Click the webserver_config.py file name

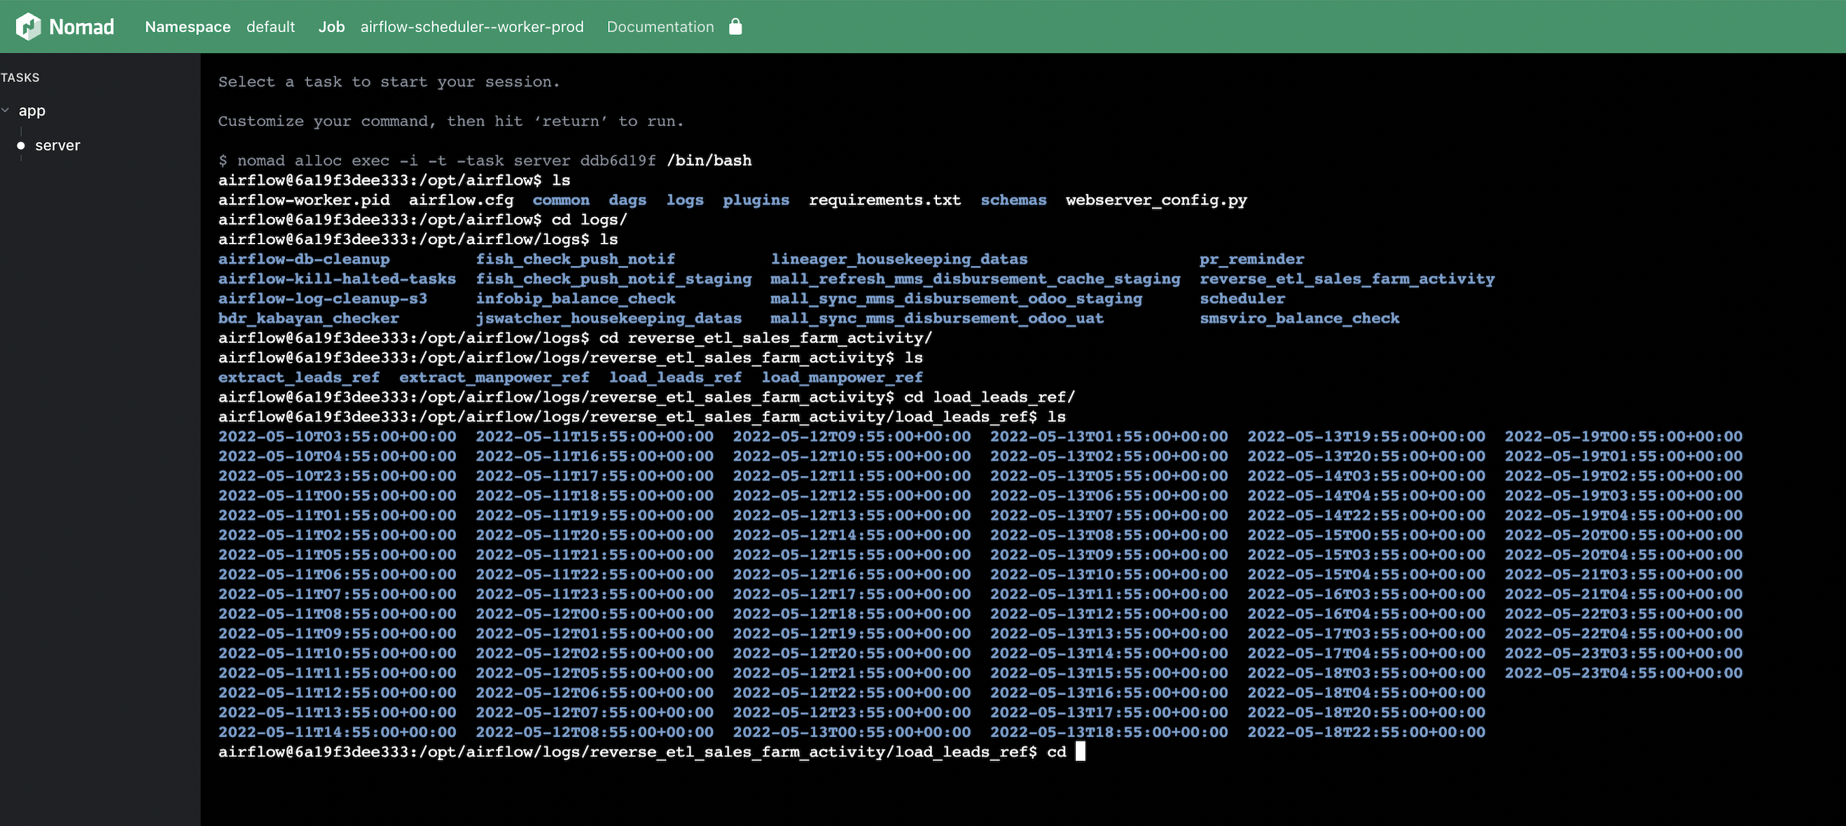(1156, 200)
